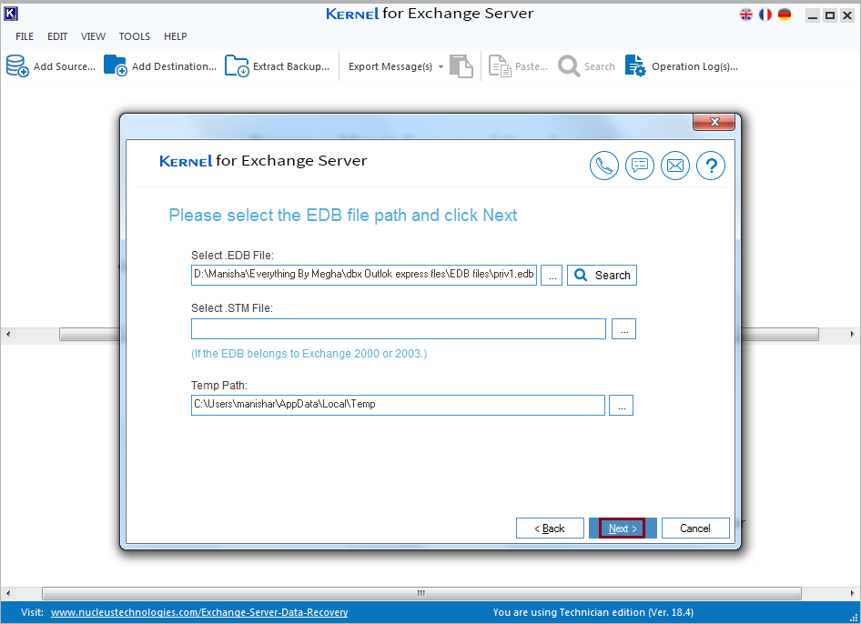Click the bottom horizontal scrollbar thumb
The height and width of the screenshot is (624, 861).
click(421, 593)
